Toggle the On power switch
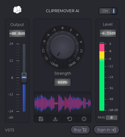 pyautogui.click(x=108, y=11)
